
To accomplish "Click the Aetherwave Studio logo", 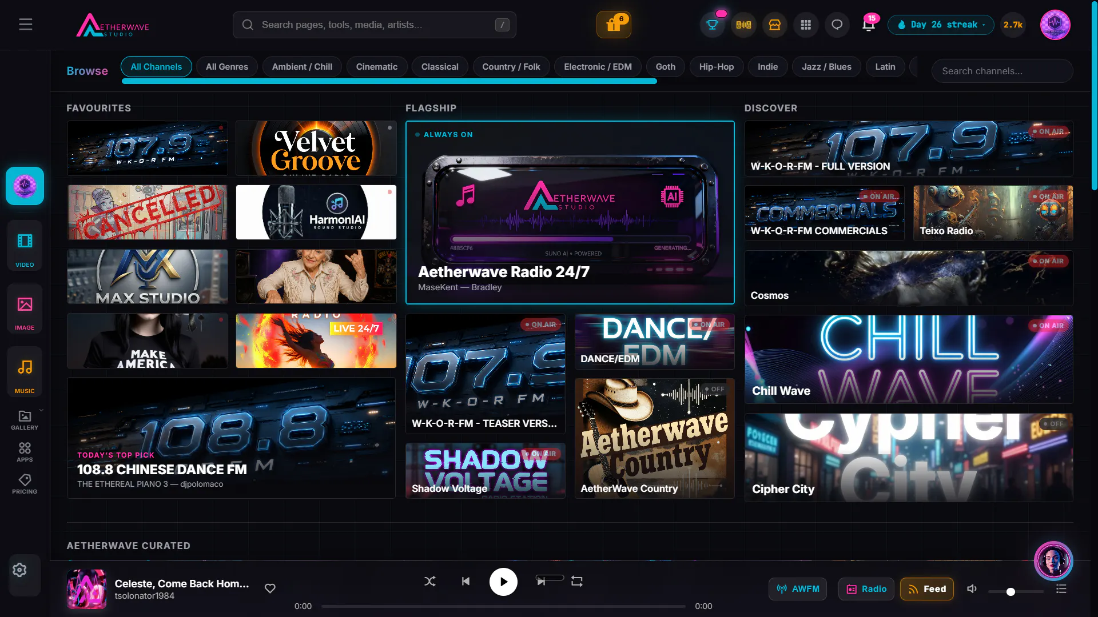I will click(113, 25).
